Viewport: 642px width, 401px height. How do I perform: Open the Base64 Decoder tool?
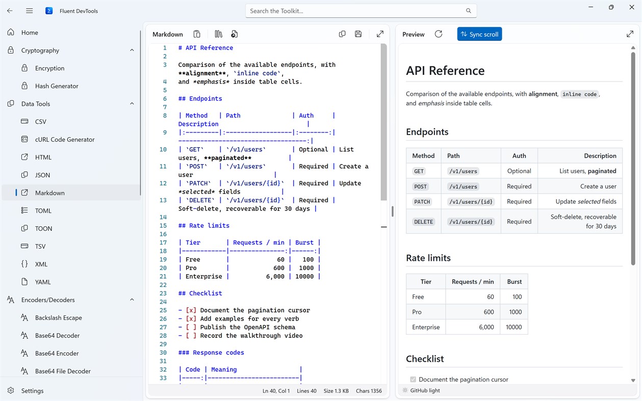(x=71, y=336)
